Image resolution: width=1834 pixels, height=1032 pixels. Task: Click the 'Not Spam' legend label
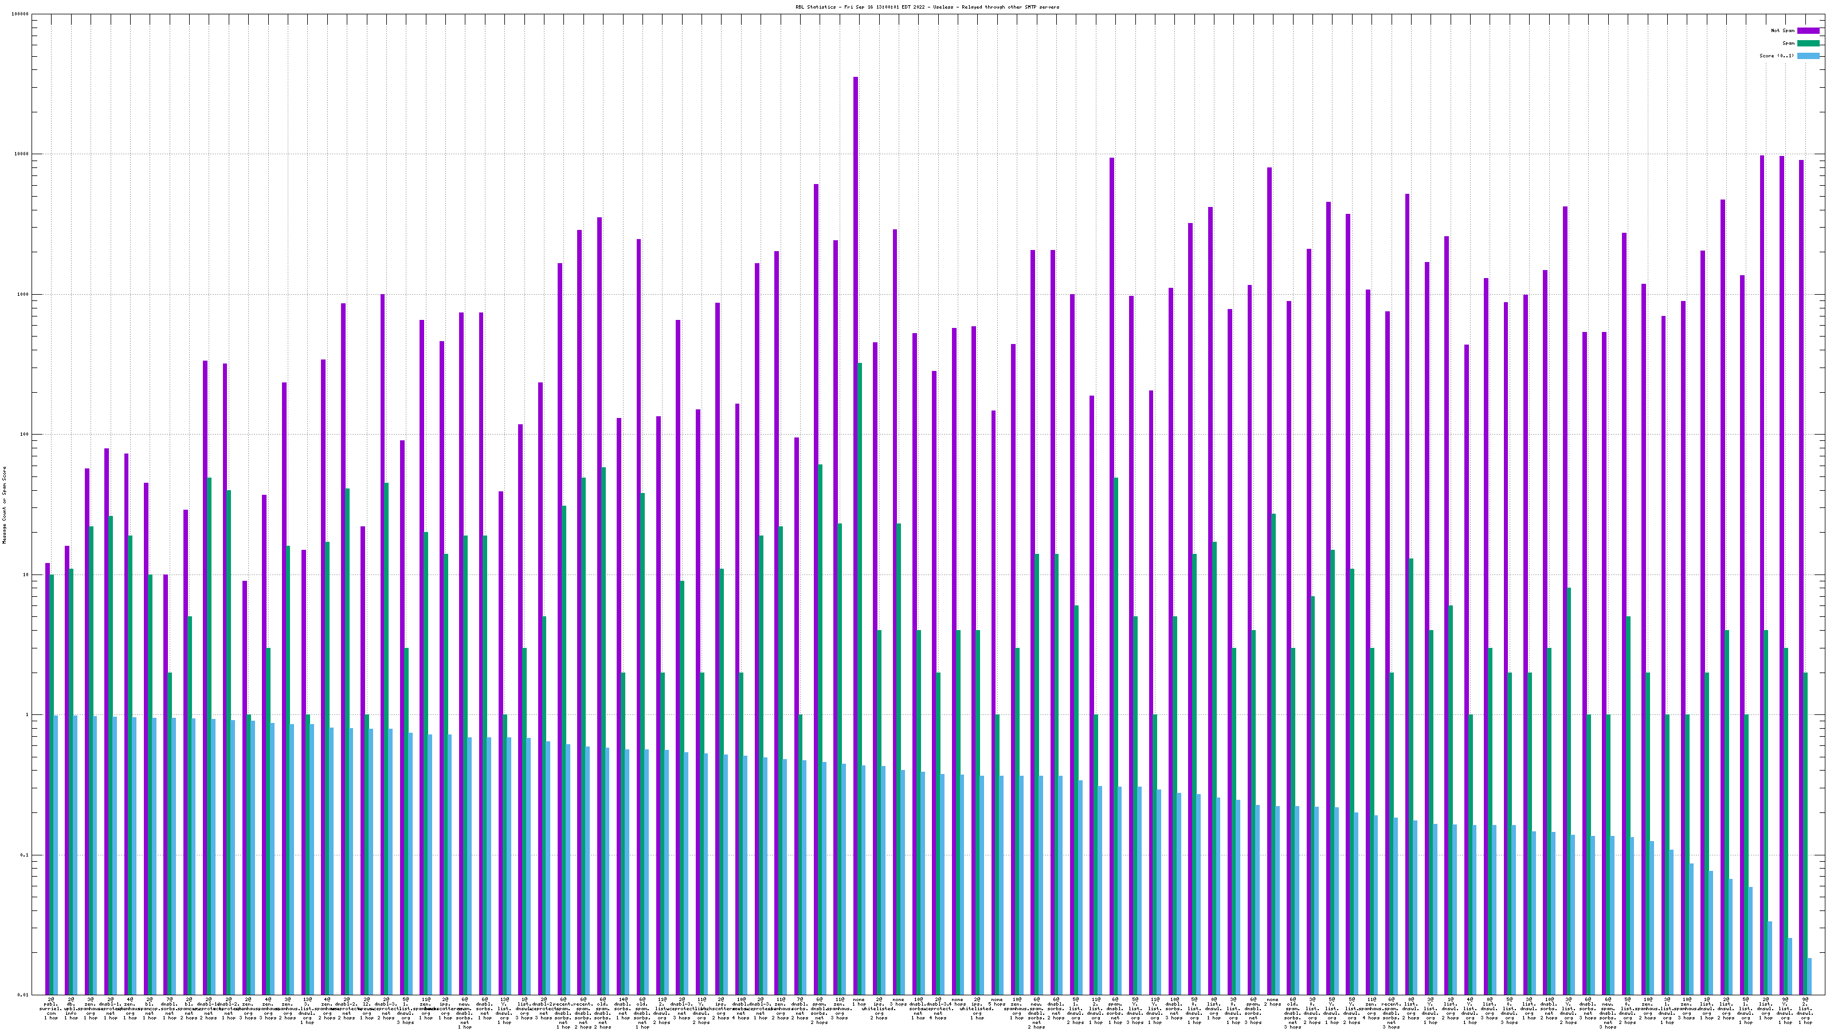[1783, 30]
